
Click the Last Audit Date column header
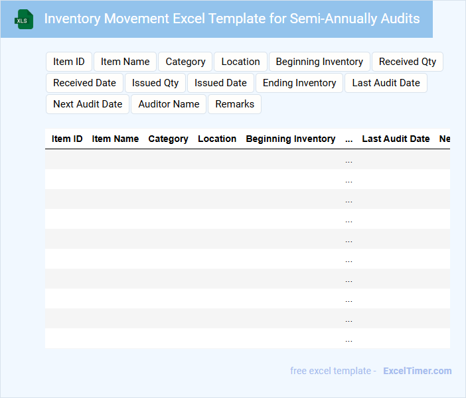tap(396, 139)
